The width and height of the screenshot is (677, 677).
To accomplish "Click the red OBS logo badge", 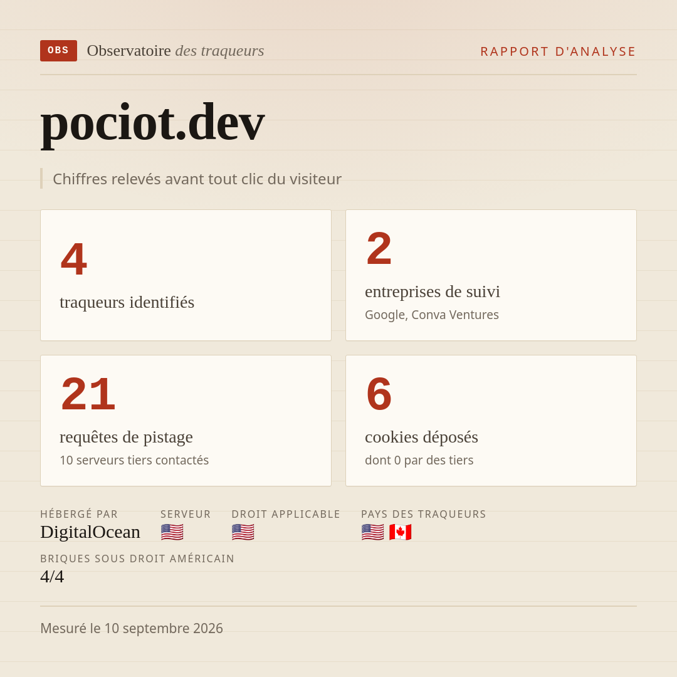I will [x=58, y=51].
